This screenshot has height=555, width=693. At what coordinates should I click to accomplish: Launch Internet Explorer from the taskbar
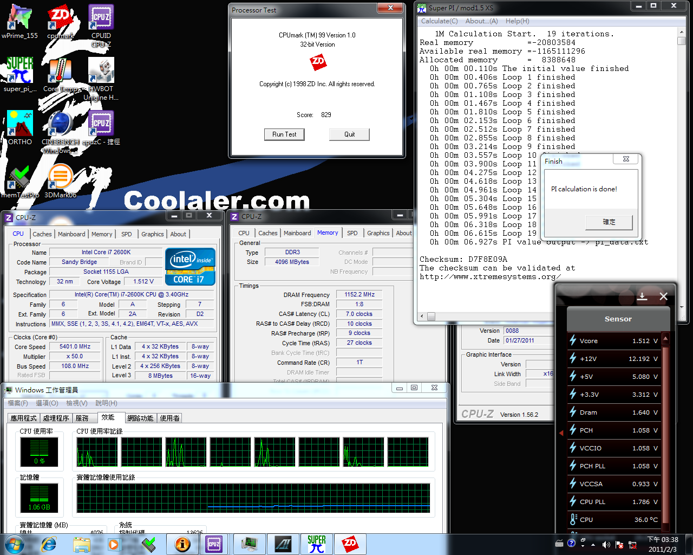(49, 544)
